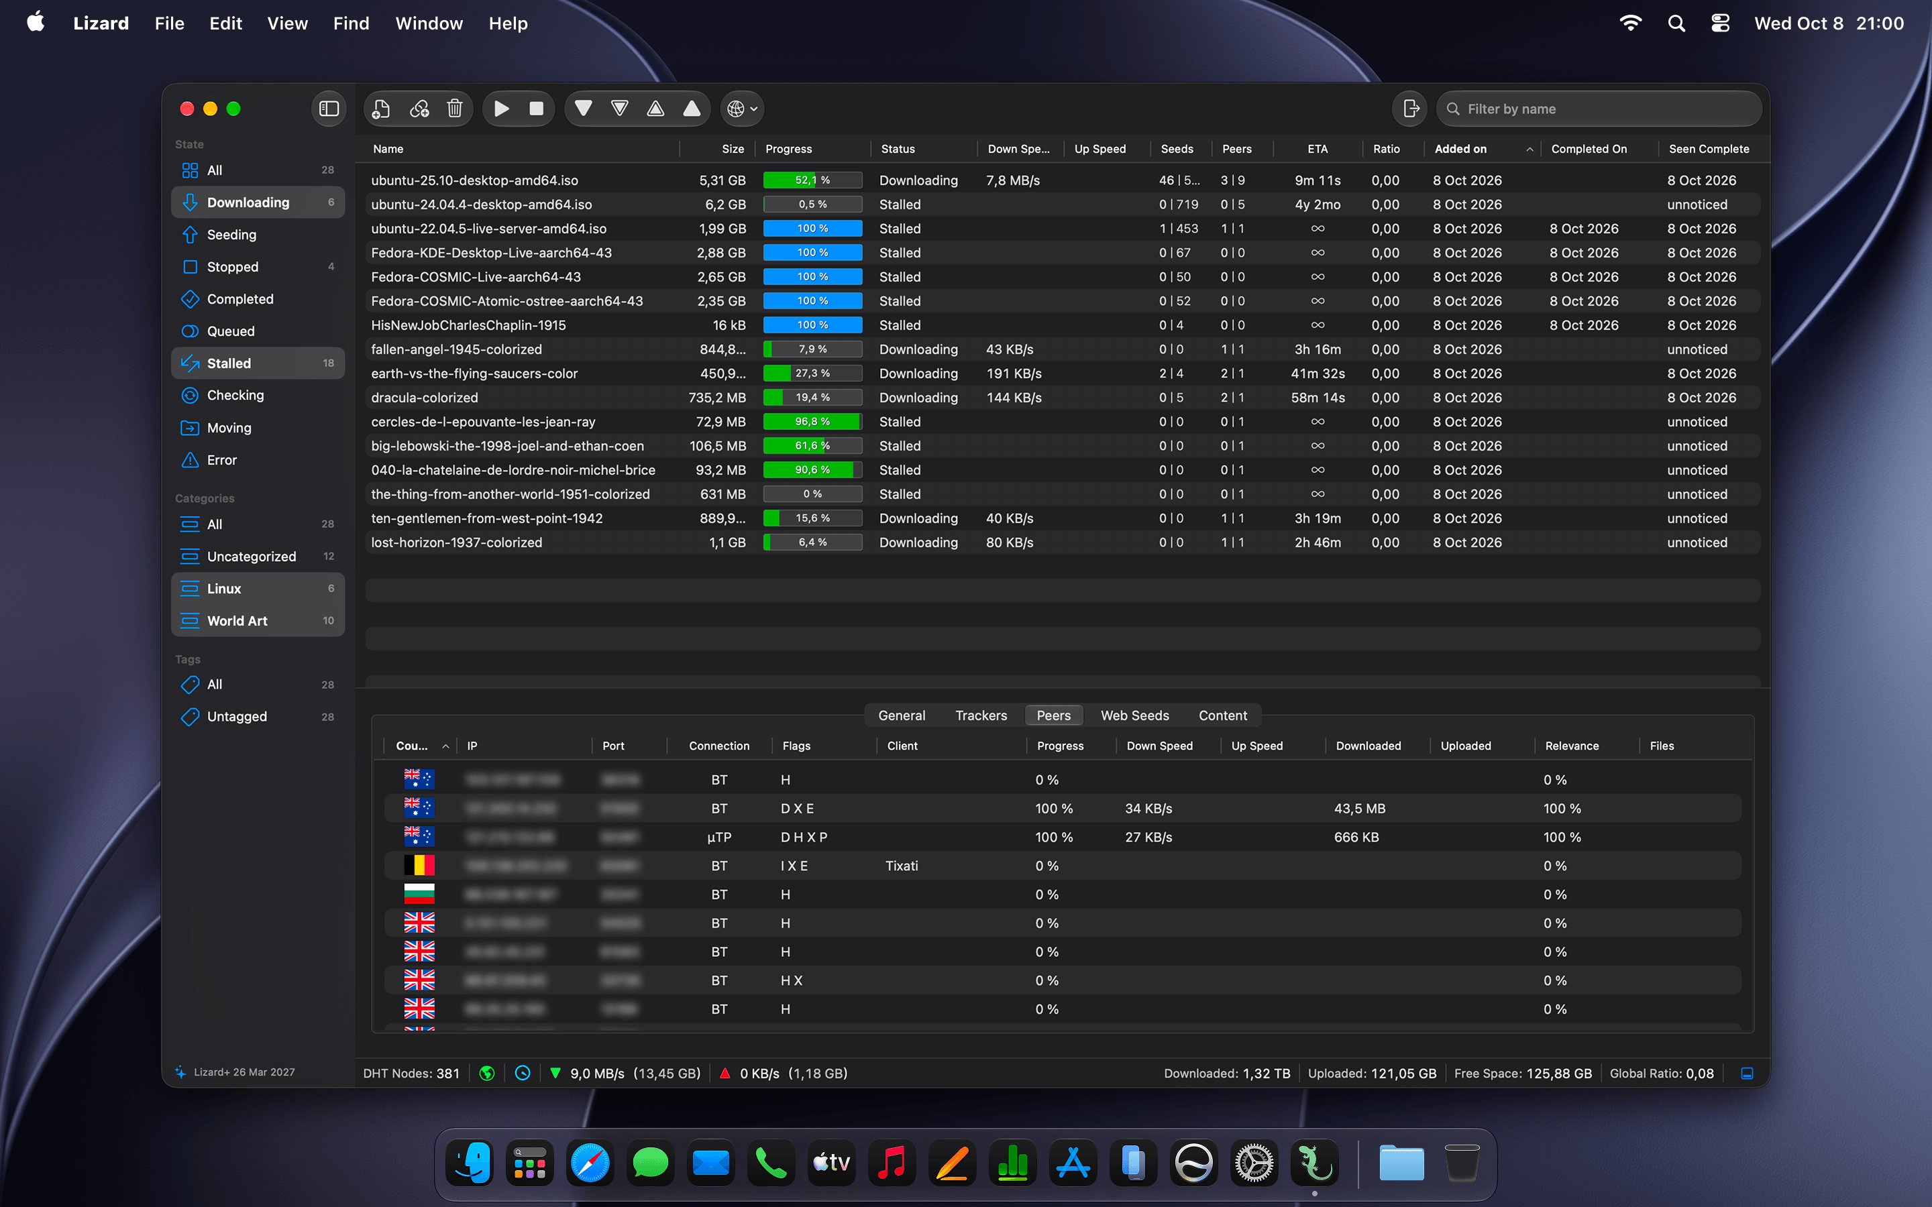Open the Lizard app icon in Dock
This screenshot has width=1932, height=1207.
pyautogui.click(x=1314, y=1163)
